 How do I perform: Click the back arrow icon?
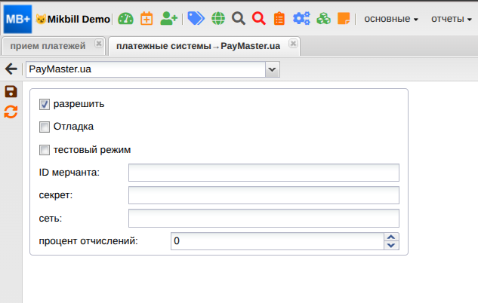11,69
